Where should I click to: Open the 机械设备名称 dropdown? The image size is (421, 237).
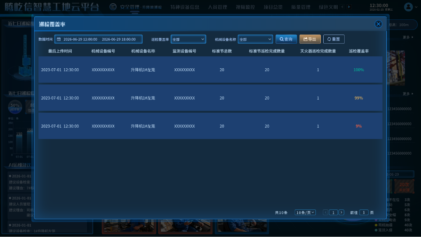(255, 39)
